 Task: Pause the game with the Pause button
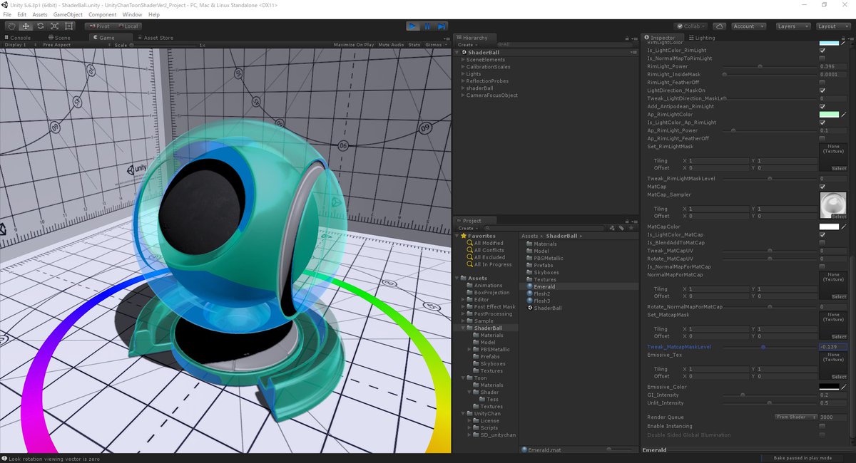[x=427, y=26]
